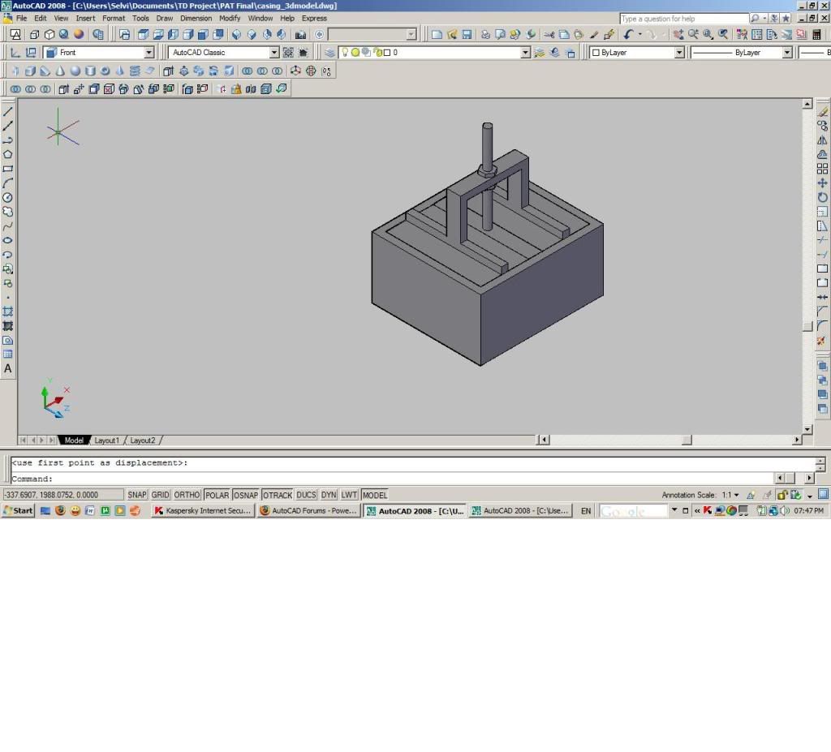
Task: Select the Polygon draw tool
Action: click(x=8, y=154)
